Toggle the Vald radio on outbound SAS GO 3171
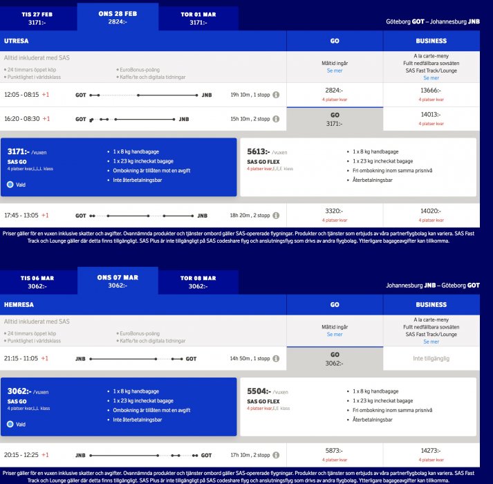This screenshot has height=484, width=493. (x=10, y=185)
